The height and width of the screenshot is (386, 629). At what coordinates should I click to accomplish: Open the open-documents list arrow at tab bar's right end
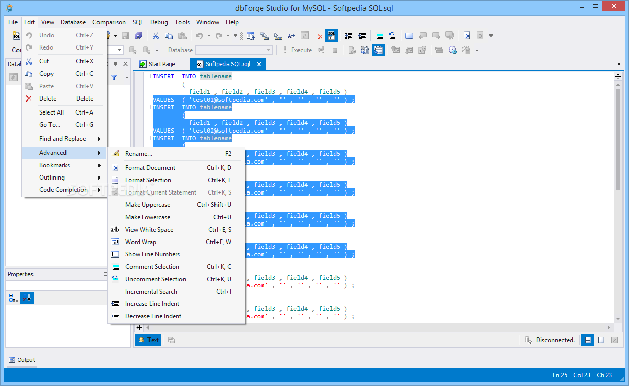(x=619, y=64)
